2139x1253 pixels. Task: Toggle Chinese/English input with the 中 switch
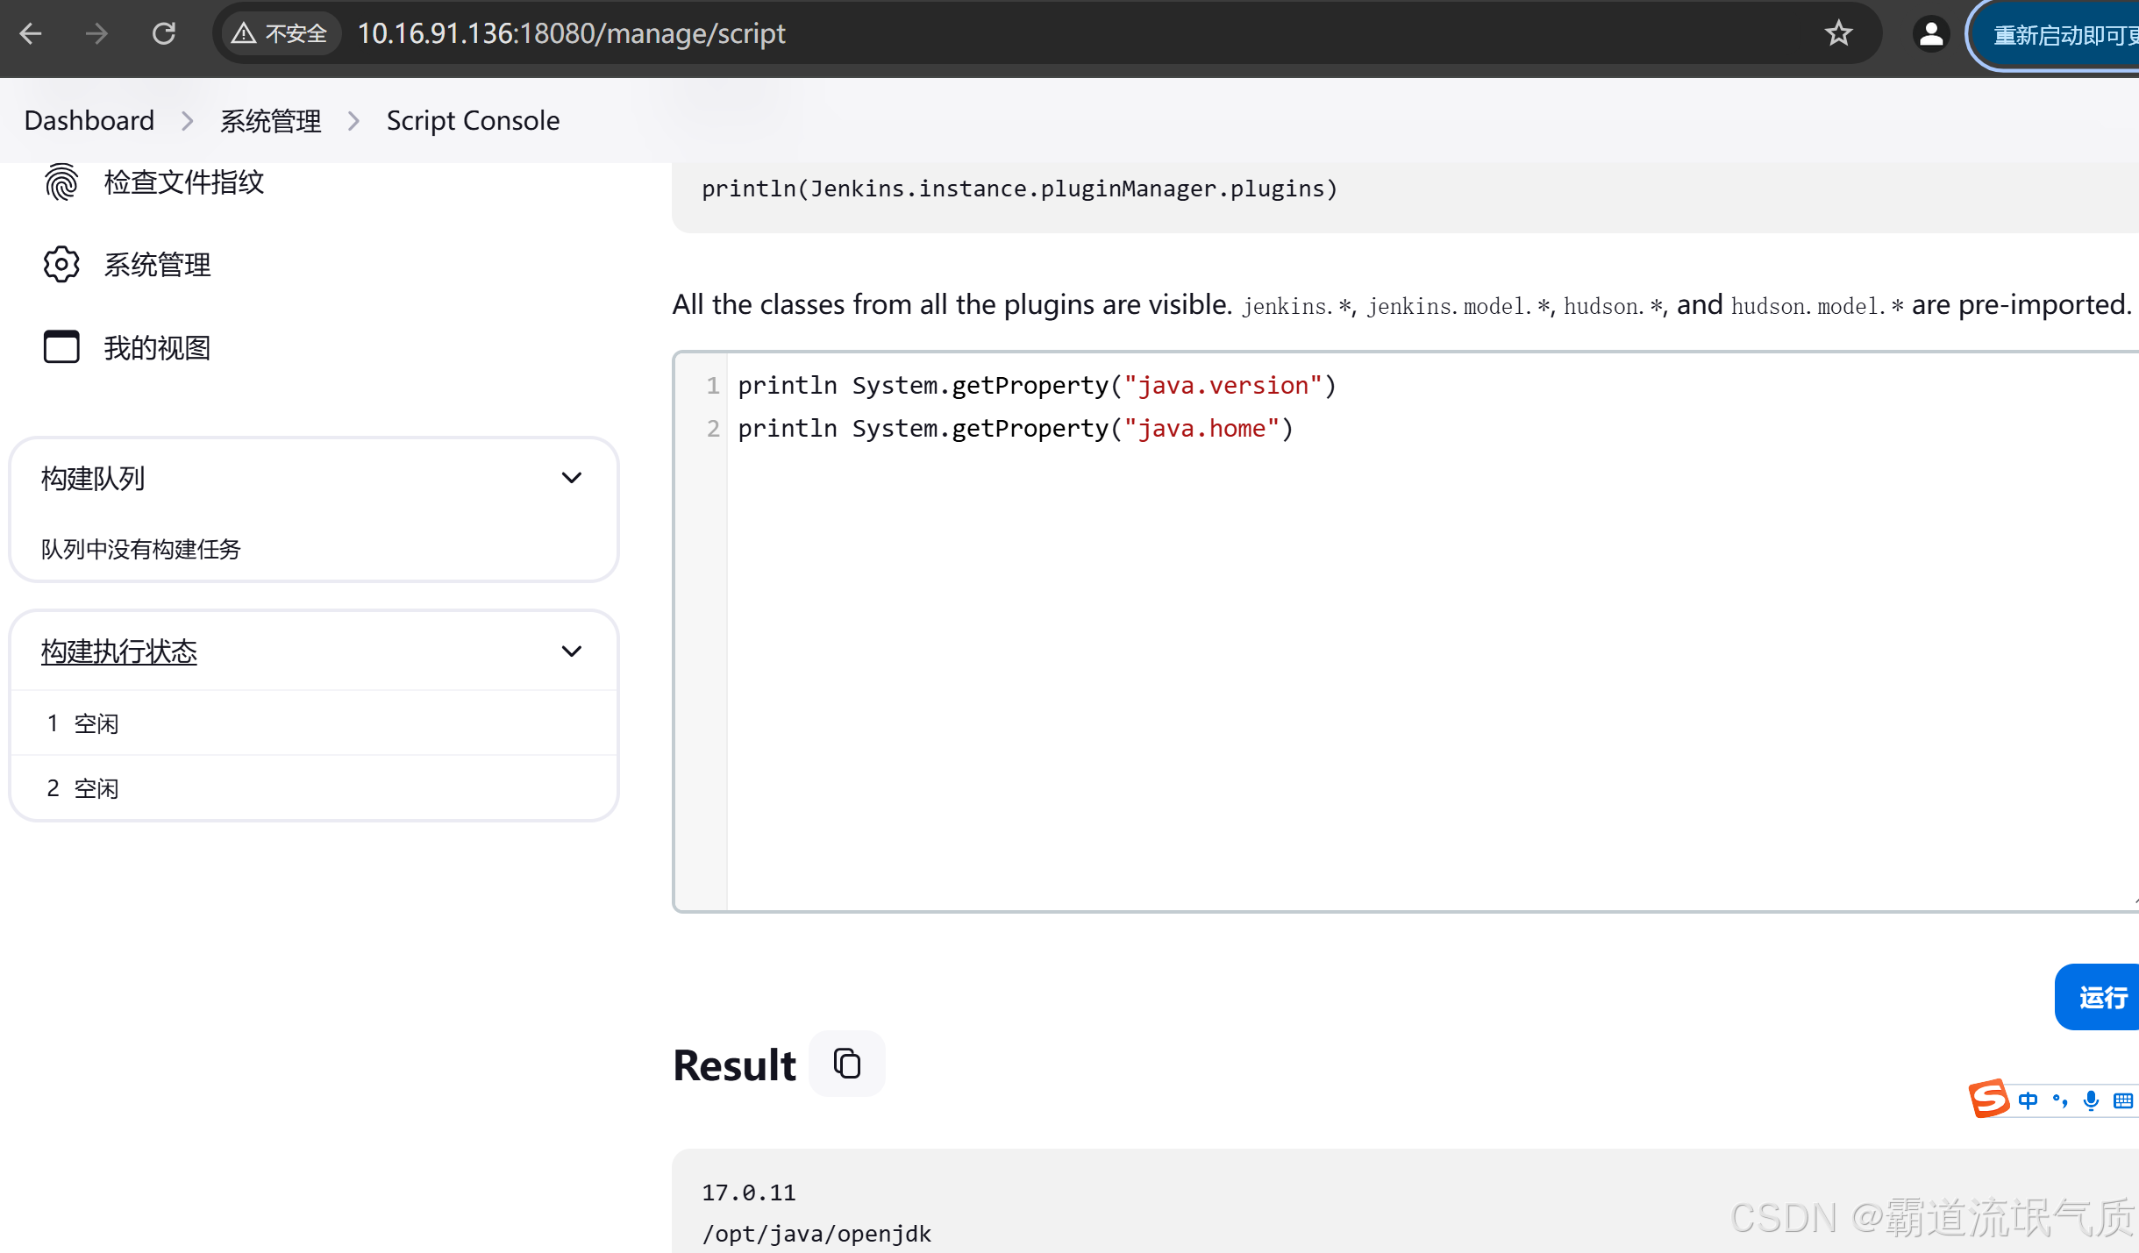[x=2028, y=1100]
